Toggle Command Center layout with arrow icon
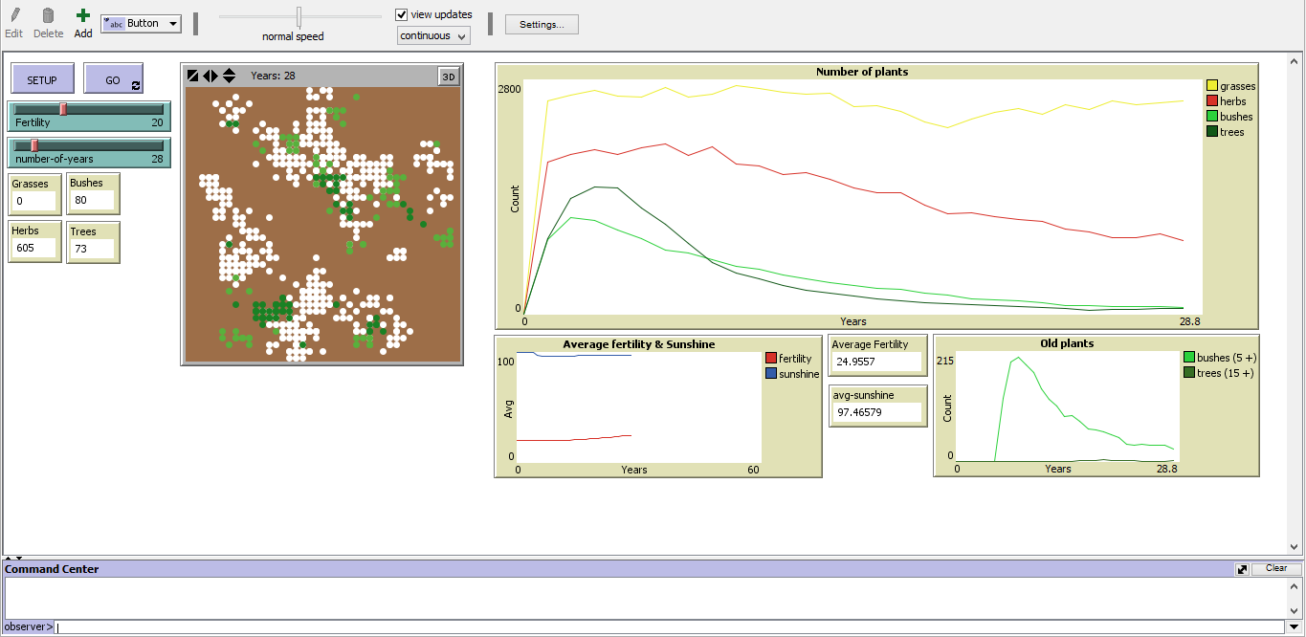Viewport: 1306px width, 637px height. pos(1242,569)
